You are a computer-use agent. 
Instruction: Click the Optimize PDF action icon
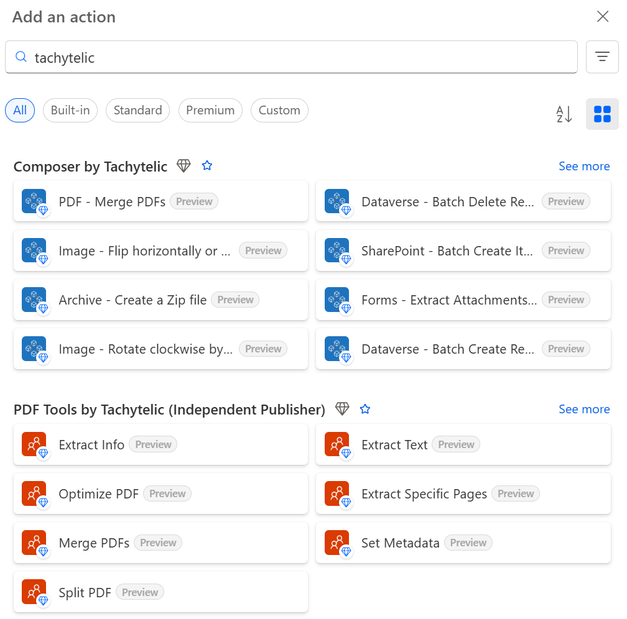35,494
